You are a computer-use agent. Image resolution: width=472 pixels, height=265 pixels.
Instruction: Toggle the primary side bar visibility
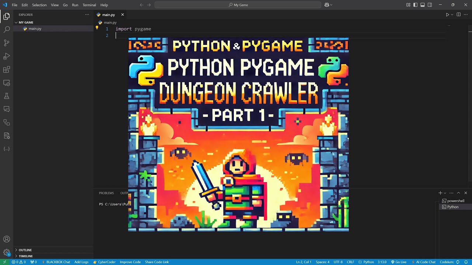tap(416, 5)
